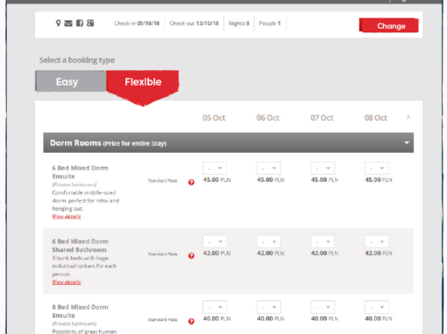
Task: Click the People 1 value
Action: pyautogui.click(x=270, y=24)
